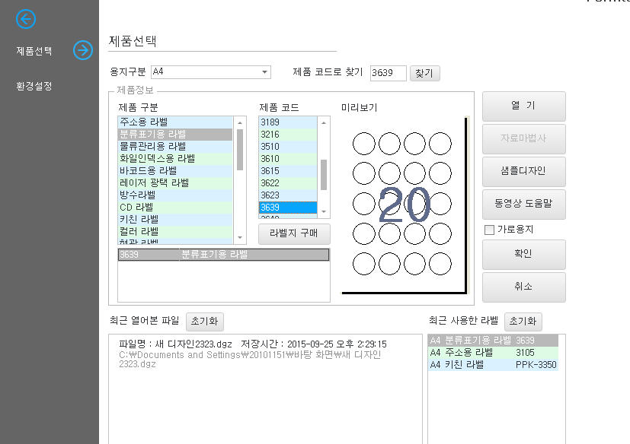Select product code 3615

click(x=288, y=170)
